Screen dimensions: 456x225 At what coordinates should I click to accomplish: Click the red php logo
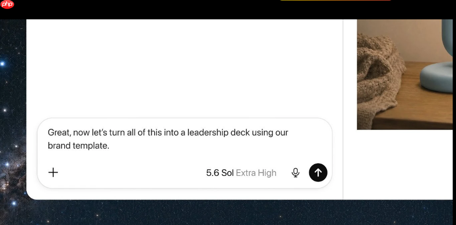(7, 4)
